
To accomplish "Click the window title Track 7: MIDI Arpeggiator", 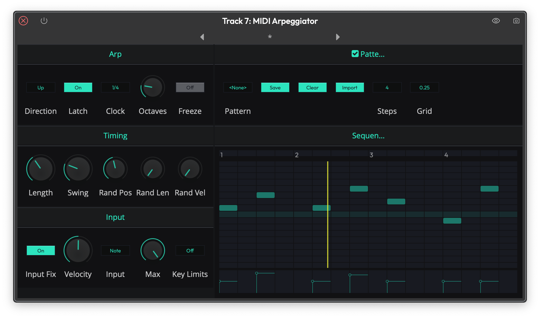I will point(270,21).
